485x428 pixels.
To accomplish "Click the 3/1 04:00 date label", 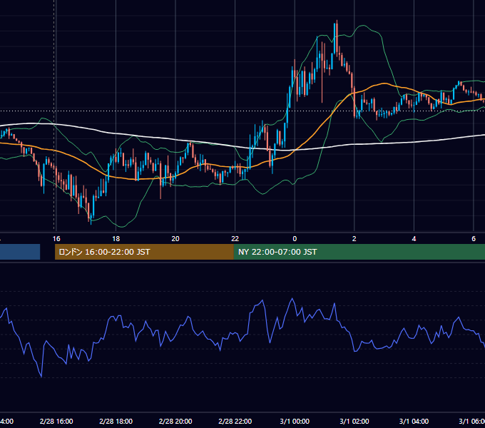I will click(414, 421).
